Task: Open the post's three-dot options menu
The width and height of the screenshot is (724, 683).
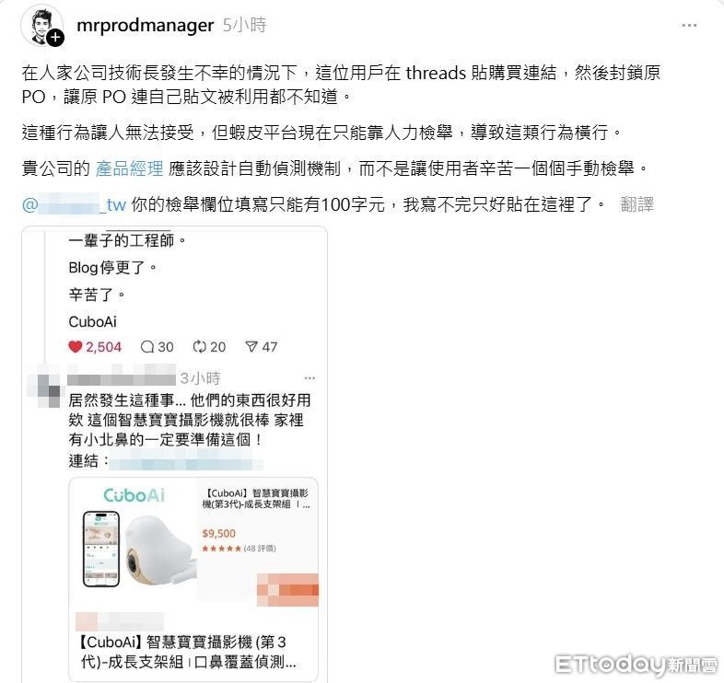Action: (689, 26)
